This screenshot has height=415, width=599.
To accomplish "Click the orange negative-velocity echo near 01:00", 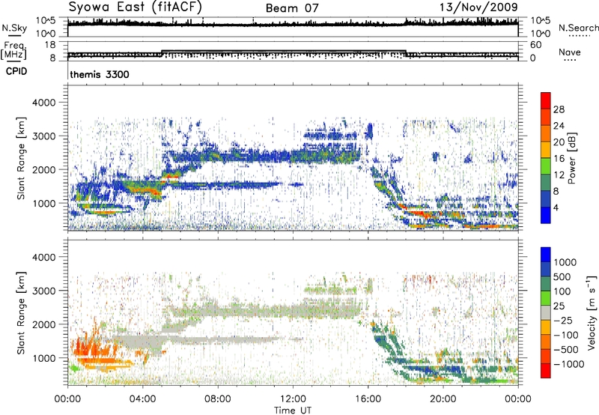I will coord(86,346).
